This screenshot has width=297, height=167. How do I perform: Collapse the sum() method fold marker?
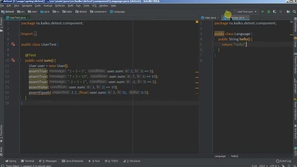[x=19, y=60]
